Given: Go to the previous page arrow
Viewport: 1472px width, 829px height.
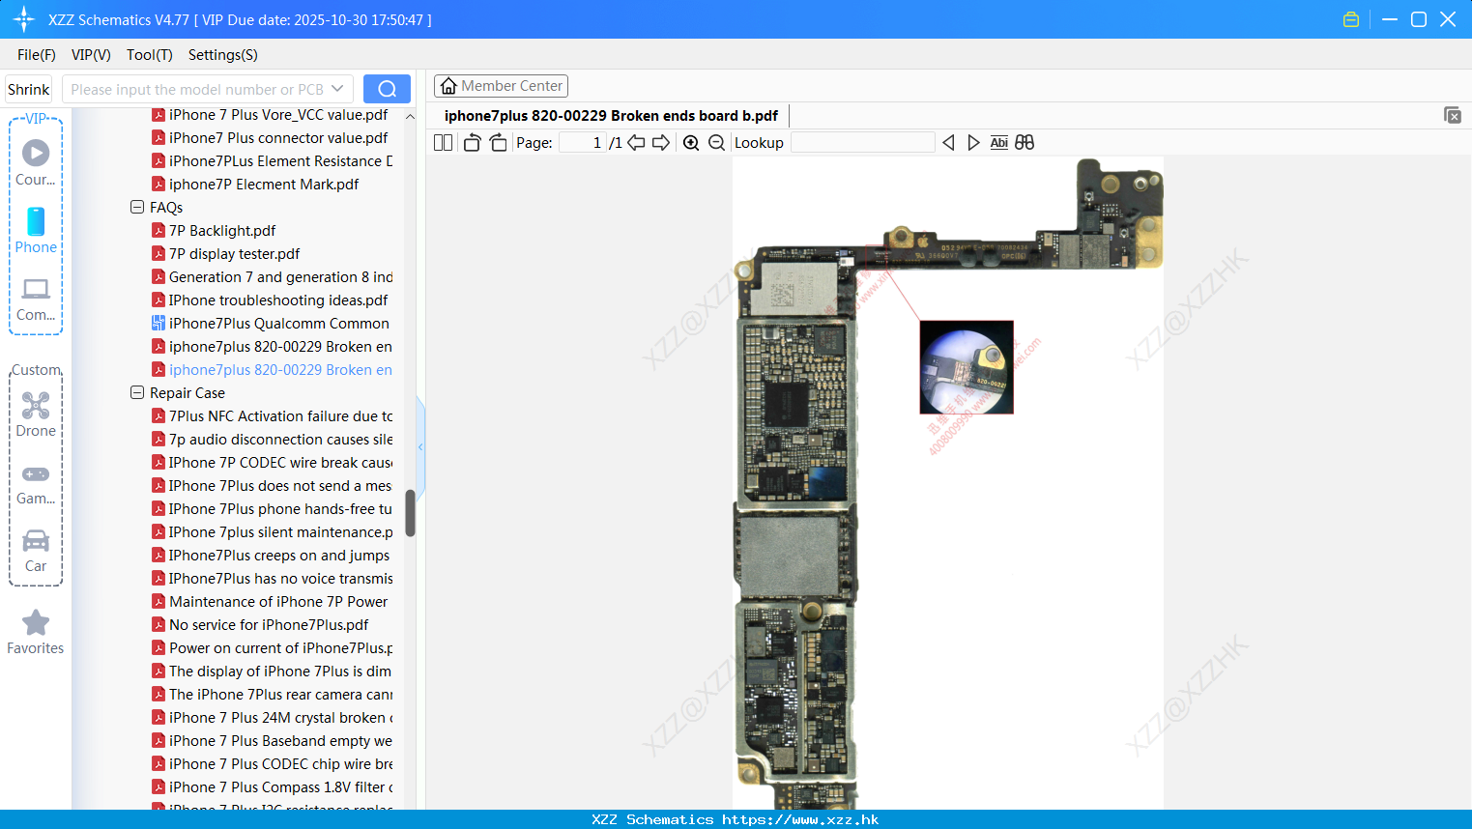Looking at the screenshot, I should [x=636, y=143].
